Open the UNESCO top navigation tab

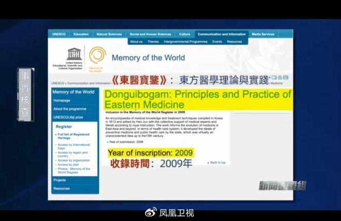59,35
